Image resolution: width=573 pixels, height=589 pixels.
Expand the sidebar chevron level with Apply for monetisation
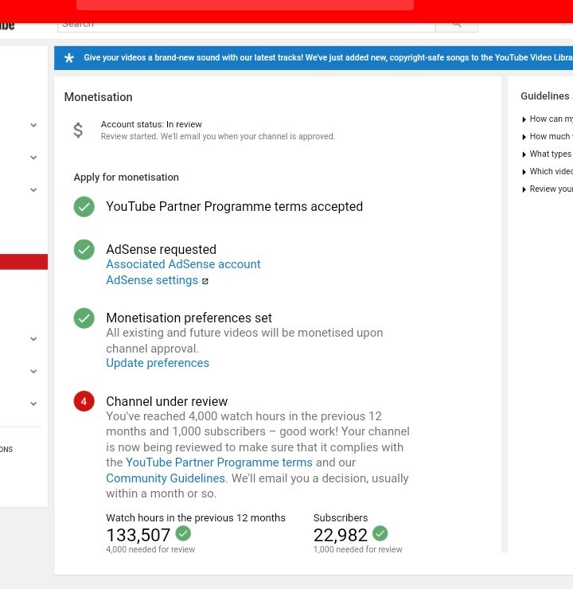click(x=33, y=189)
